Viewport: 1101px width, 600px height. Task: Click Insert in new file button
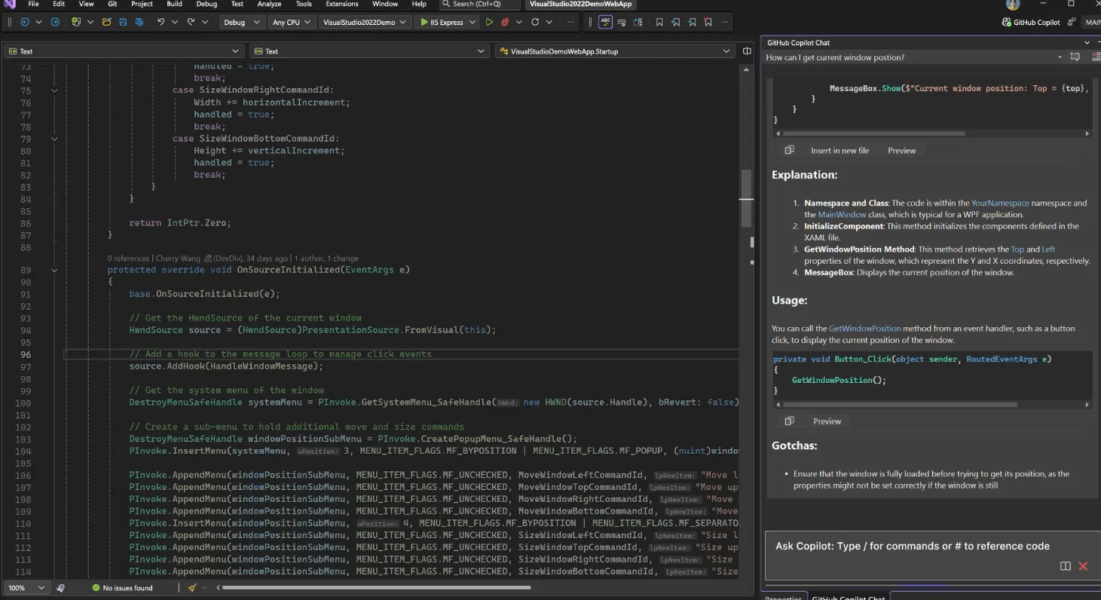pyautogui.click(x=840, y=150)
